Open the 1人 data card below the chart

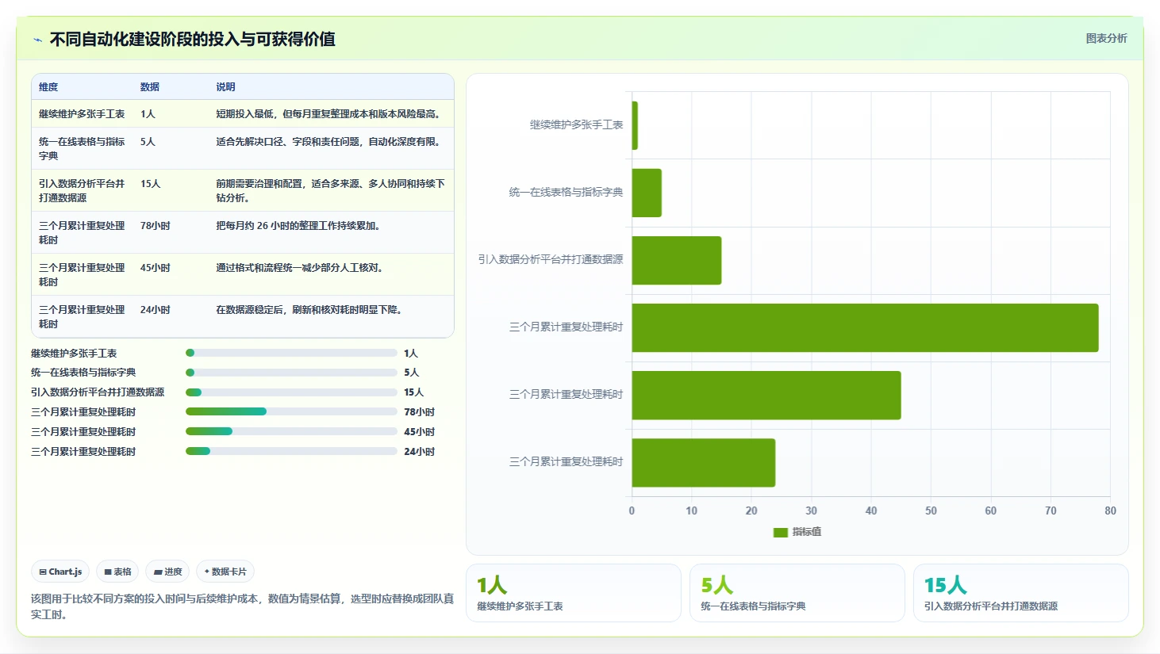click(574, 593)
